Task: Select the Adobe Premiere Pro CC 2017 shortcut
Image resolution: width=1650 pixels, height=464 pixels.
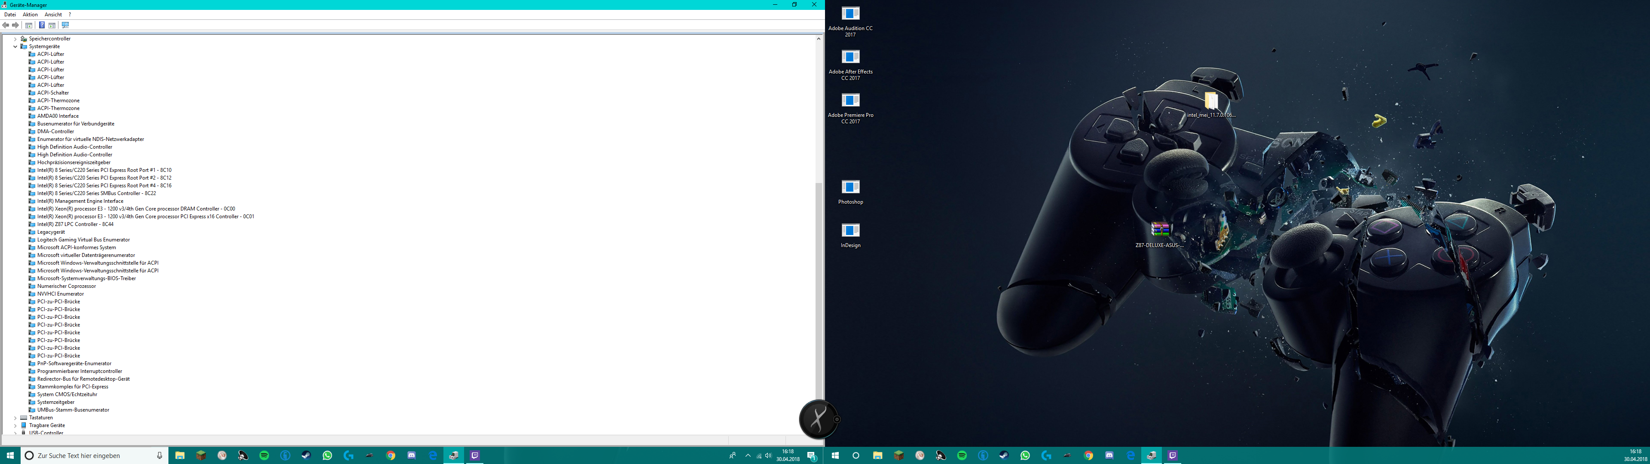Action: 850,100
